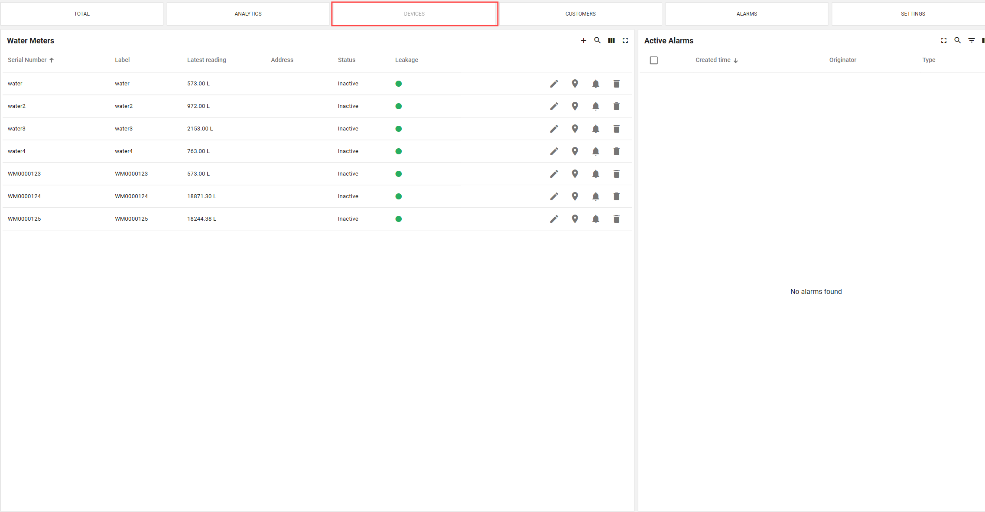Go to the Settings tab
The width and height of the screenshot is (985, 512).
[x=913, y=14]
